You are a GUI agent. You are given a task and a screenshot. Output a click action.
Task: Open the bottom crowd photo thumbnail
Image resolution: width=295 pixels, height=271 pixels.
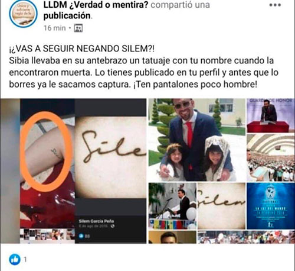coord(246,237)
